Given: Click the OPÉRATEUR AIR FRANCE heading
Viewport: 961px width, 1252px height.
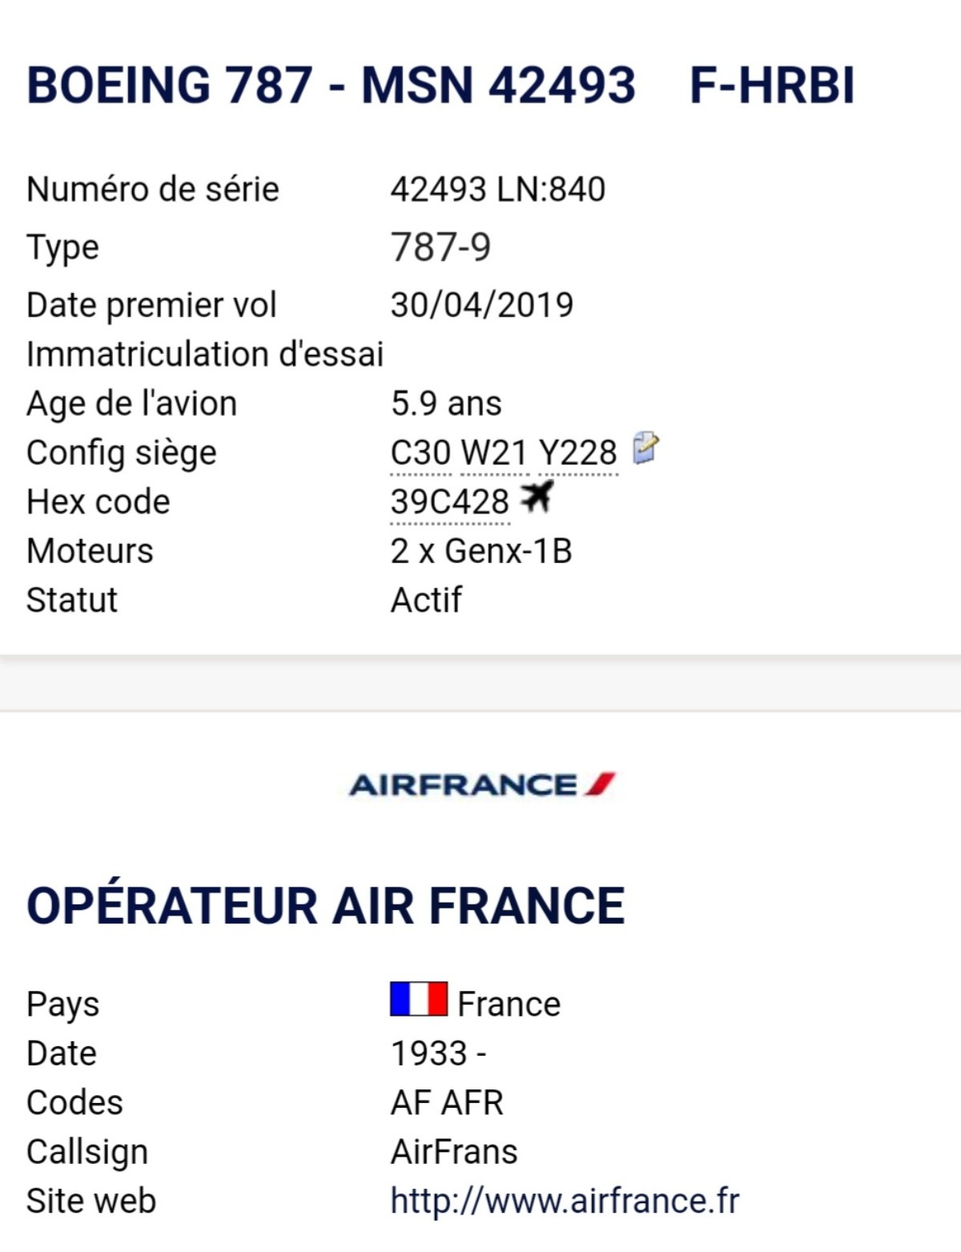Looking at the screenshot, I should [x=325, y=904].
